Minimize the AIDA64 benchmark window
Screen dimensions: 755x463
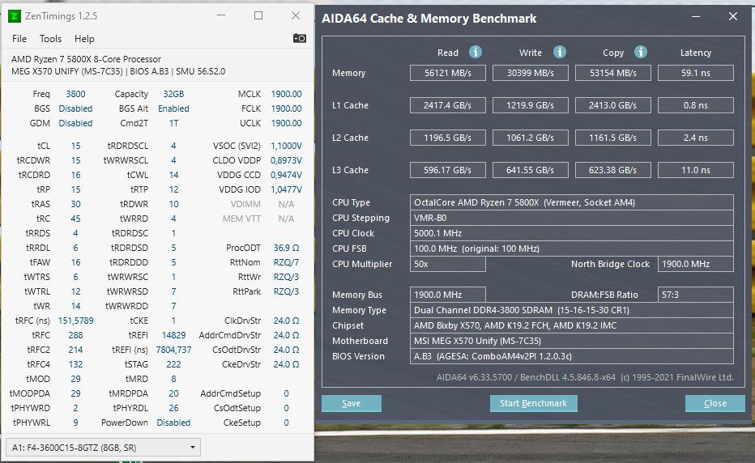pos(696,17)
